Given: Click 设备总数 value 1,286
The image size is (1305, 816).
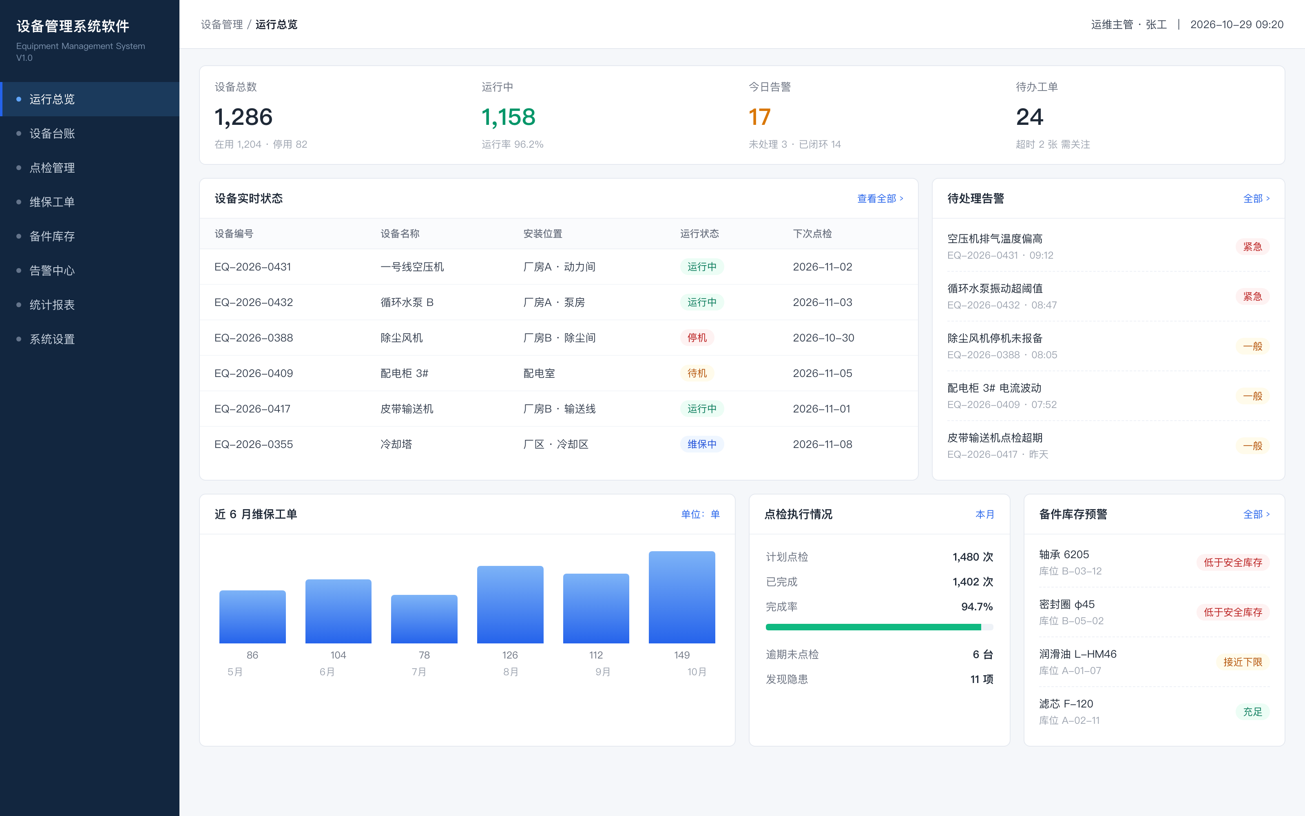Looking at the screenshot, I should pos(243,117).
